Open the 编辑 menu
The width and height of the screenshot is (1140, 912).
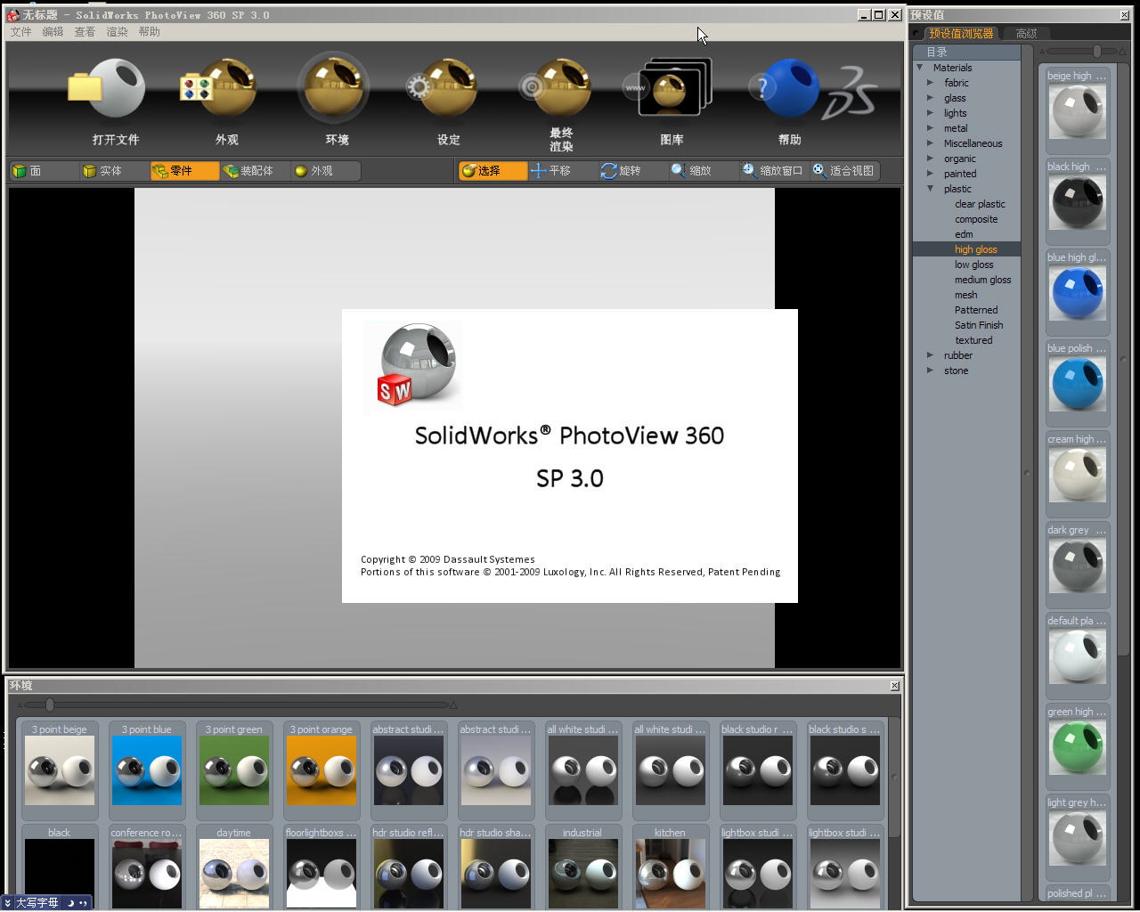click(x=53, y=32)
